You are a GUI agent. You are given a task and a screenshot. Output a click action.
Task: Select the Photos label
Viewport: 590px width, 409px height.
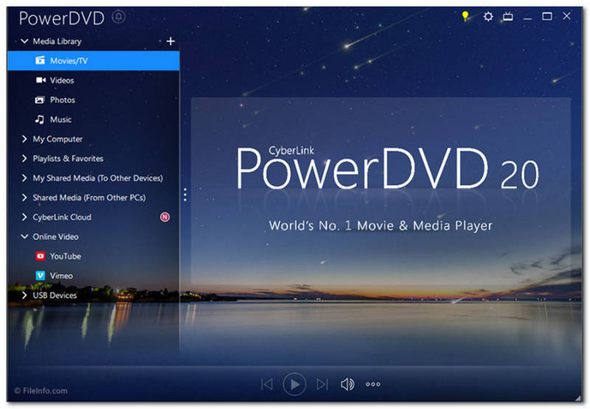tap(63, 99)
